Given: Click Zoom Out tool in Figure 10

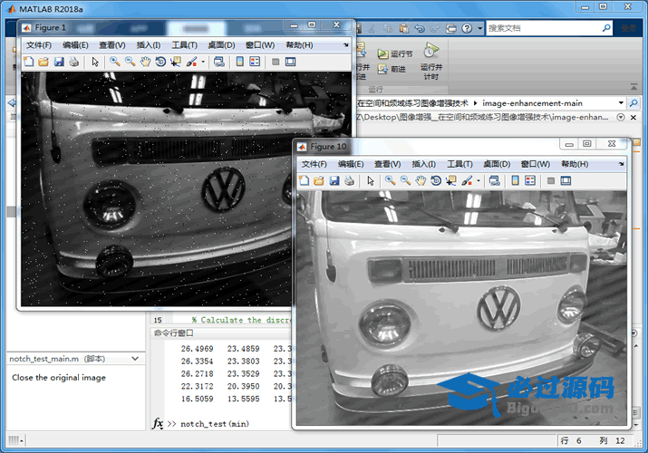Looking at the screenshot, I should click(x=406, y=180).
